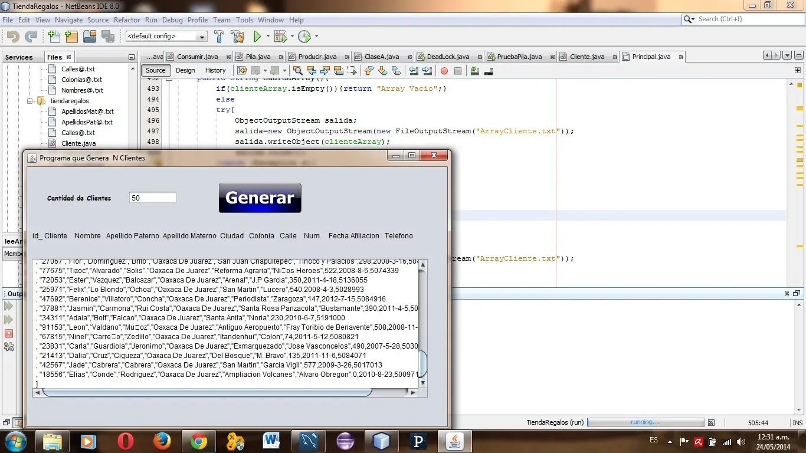Select Cliente.java in the Files tree
This screenshot has height=453, width=806.
pos(78,143)
